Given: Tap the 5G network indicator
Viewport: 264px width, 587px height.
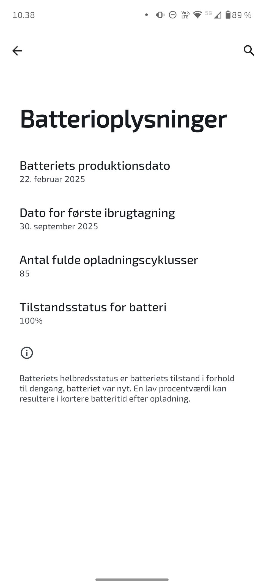Looking at the screenshot, I should pos(208,13).
